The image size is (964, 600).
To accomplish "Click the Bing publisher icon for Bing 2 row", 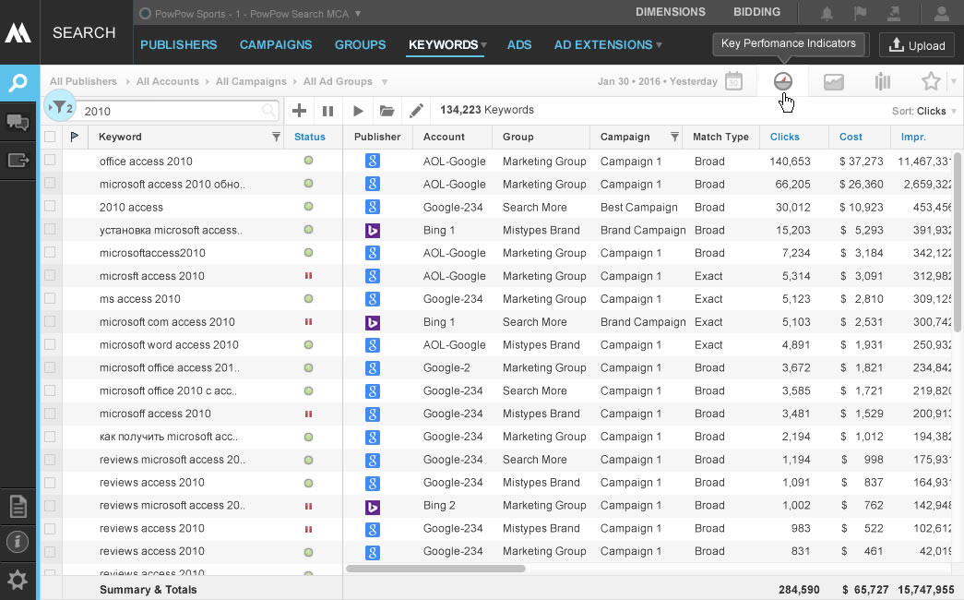I will pyautogui.click(x=372, y=506).
